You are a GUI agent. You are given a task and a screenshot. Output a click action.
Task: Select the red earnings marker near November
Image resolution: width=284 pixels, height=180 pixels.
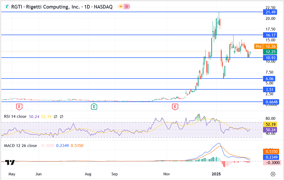[175, 107]
